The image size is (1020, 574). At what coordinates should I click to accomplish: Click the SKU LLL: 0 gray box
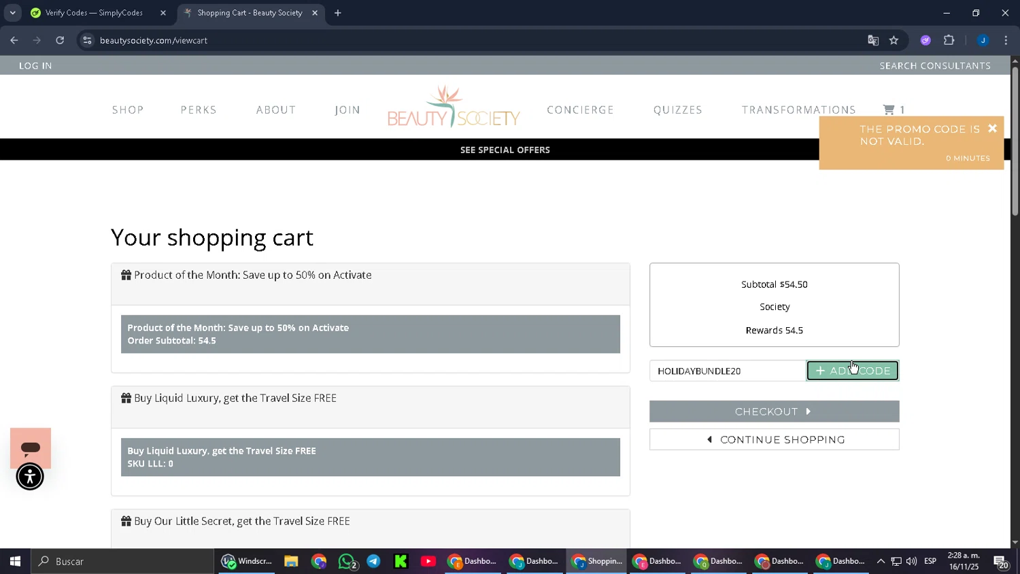point(371,457)
